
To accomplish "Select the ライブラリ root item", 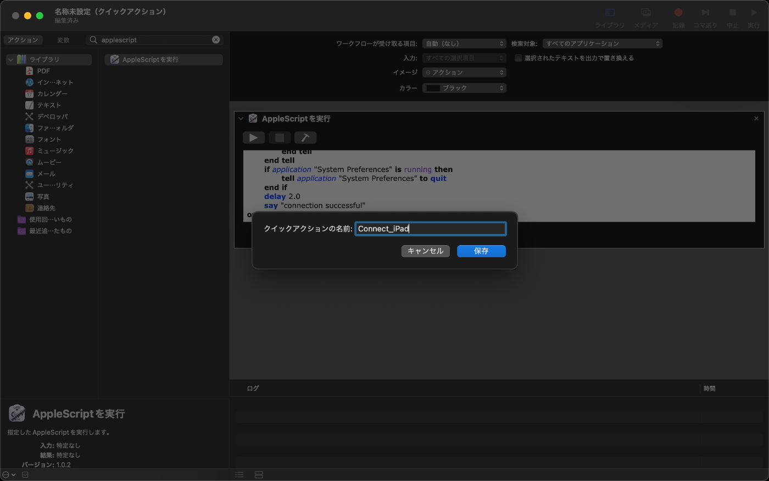I will click(49, 59).
